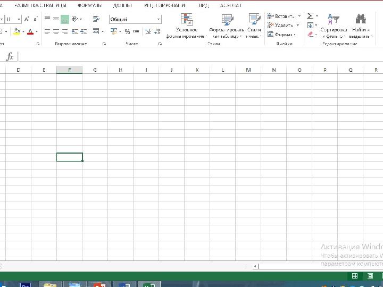
Task: Open Word from taskbar
Action: pyautogui.click(x=124, y=284)
